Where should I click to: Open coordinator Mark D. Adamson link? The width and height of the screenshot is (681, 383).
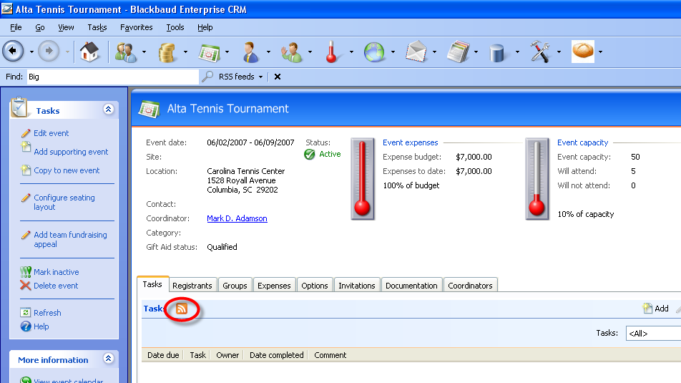click(237, 218)
